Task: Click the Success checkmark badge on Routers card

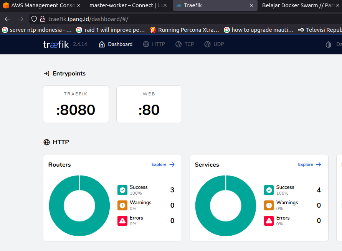Action: point(122,190)
